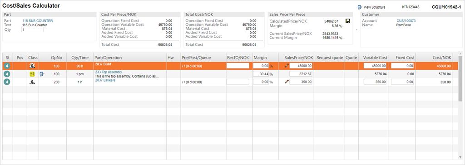Click the fixed cost field on Build row
465x165 pixels.
click(x=402, y=66)
